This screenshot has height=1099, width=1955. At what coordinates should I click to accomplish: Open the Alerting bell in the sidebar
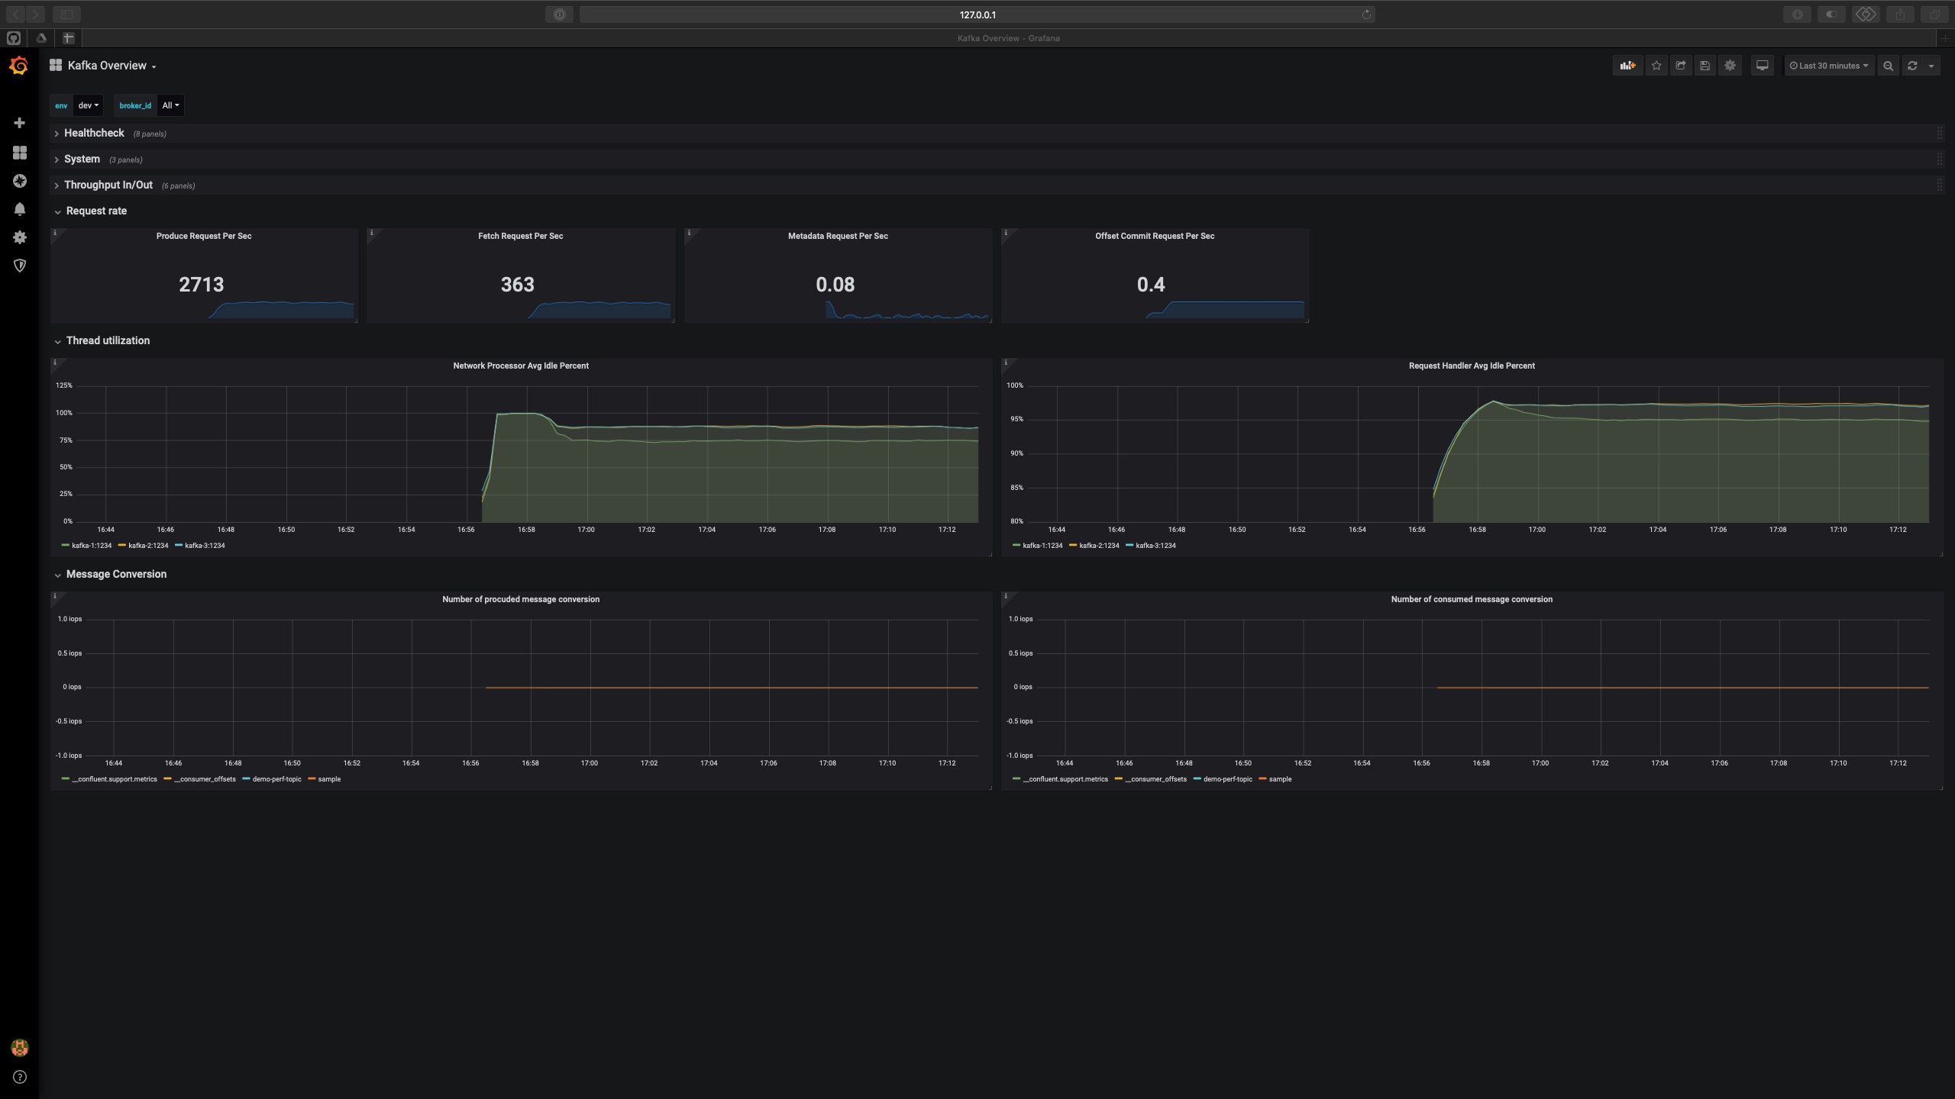[20, 209]
